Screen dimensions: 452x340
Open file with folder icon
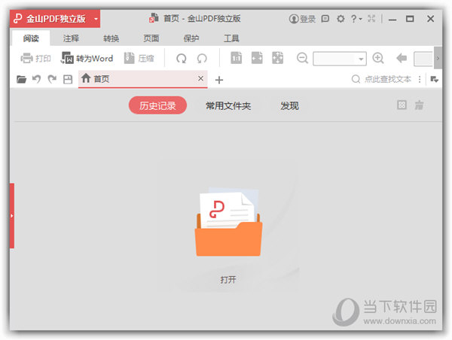pos(21,79)
